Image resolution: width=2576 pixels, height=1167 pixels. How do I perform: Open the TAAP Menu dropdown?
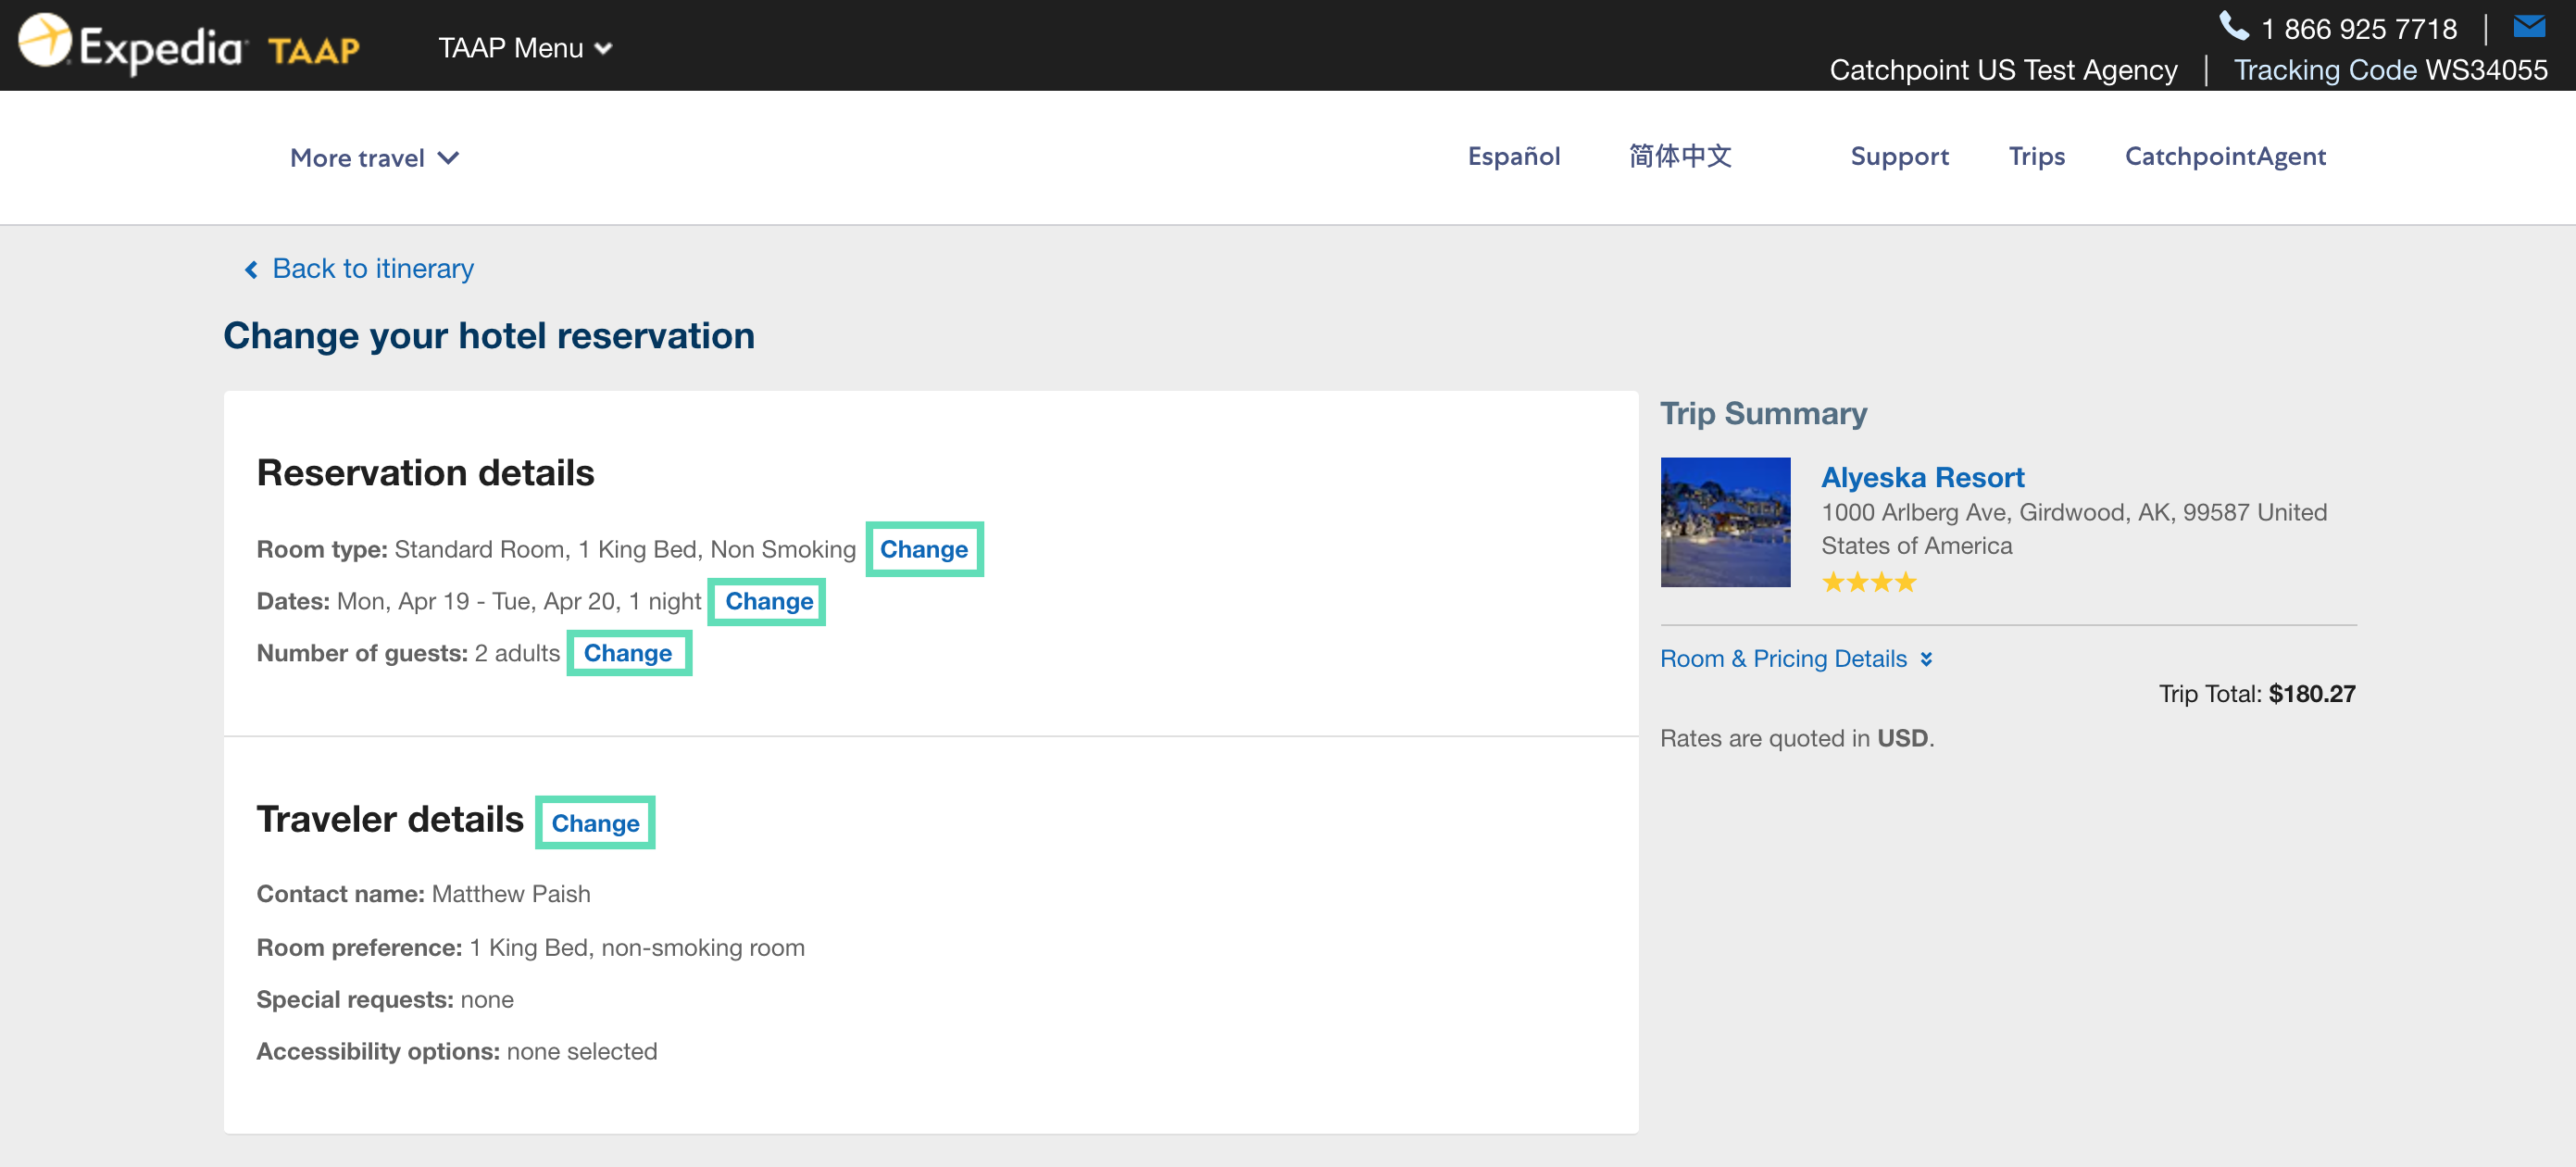tap(525, 48)
